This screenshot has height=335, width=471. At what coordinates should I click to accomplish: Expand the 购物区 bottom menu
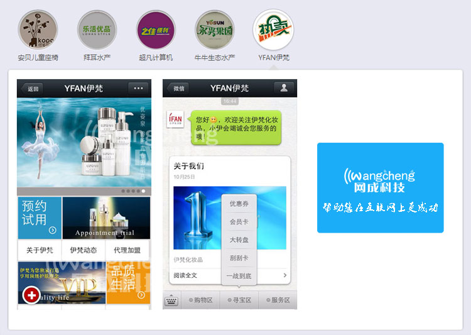(200, 300)
